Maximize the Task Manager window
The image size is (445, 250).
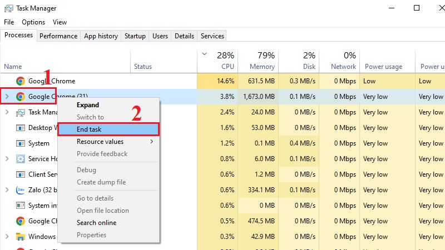[x=417, y=8]
